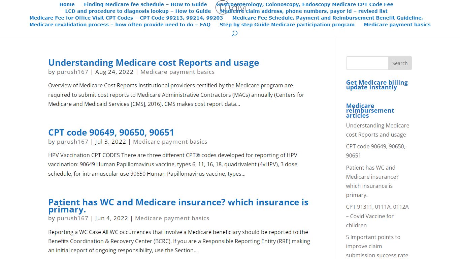Click author purush167 on the Jun 4 post
Image resolution: width=460 pixels, height=259 pixels.
72,218
